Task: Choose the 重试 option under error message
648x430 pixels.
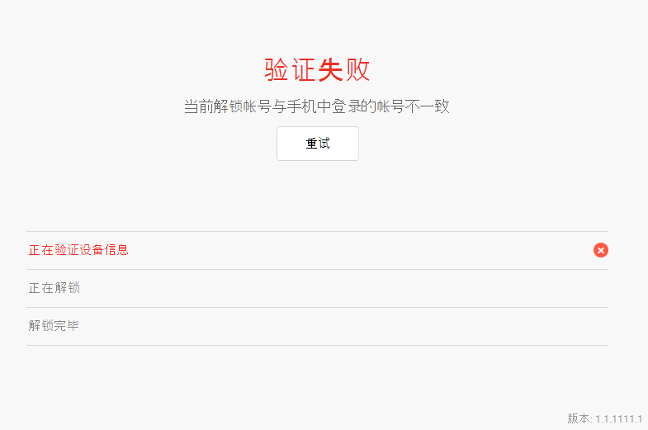Action: click(317, 144)
